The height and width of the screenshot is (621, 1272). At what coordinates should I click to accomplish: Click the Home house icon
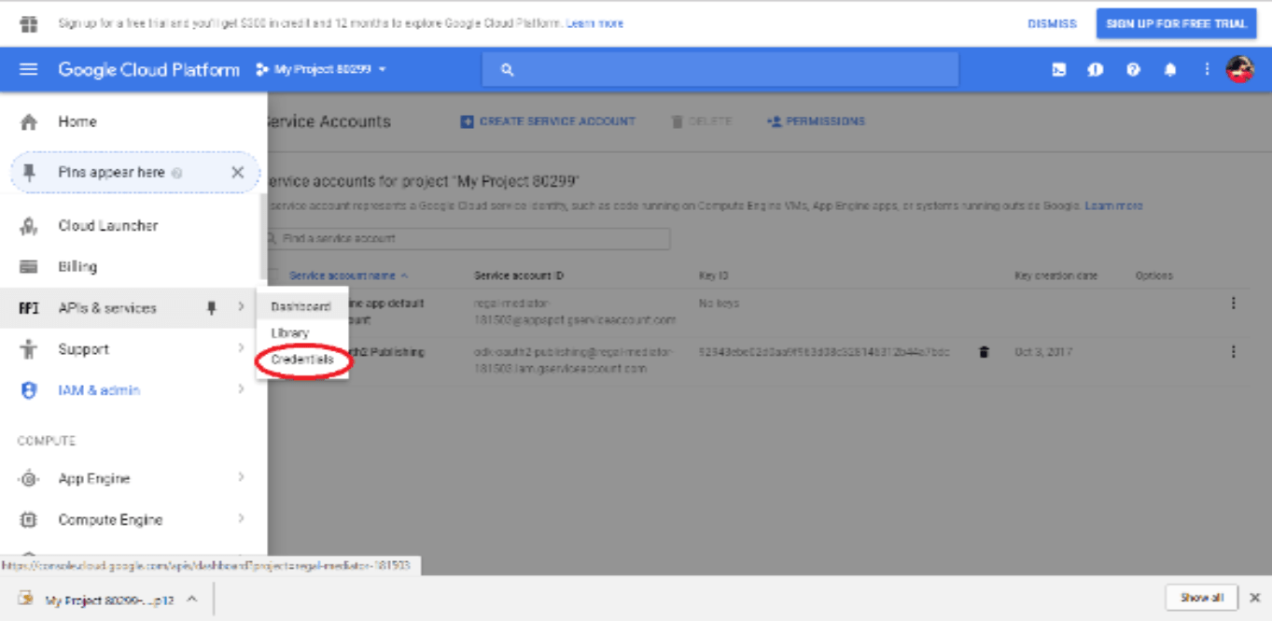[x=29, y=121]
